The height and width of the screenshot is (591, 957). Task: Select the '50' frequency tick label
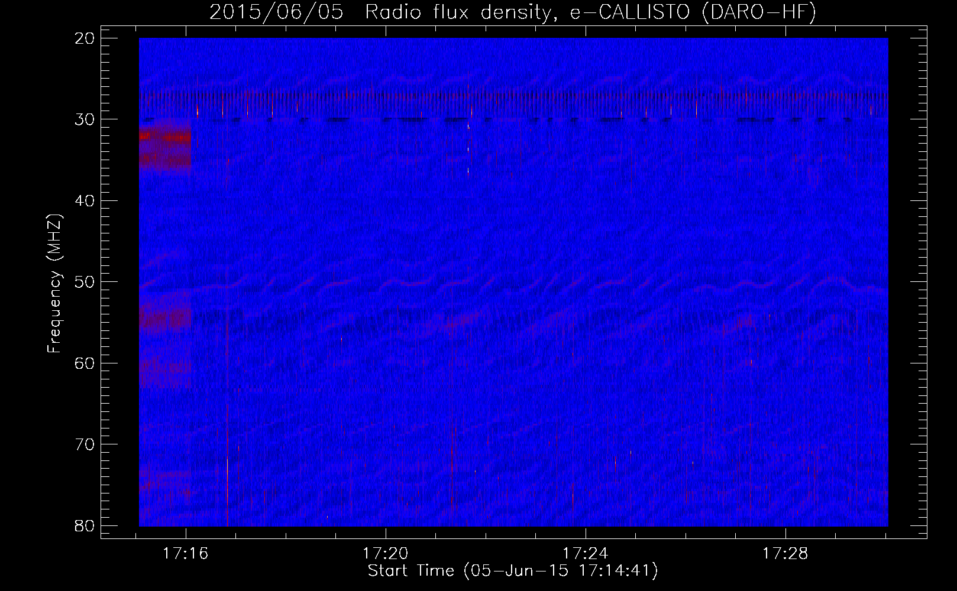pyautogui.click(x=85, y=282)
